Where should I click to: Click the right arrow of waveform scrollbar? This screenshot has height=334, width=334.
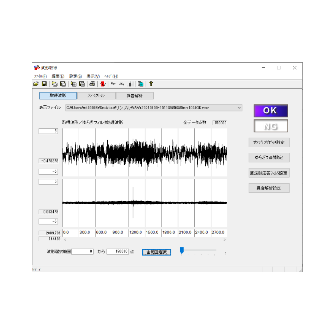[225, 240]
